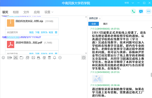Click the message history vertical scrollbar handle
The height and width of the screenshot is (98, 152).
[x=151, y=75]
